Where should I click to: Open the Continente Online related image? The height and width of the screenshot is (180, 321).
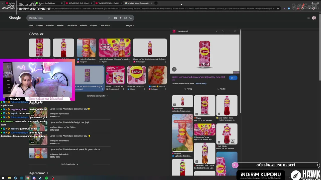click(205, 153)
